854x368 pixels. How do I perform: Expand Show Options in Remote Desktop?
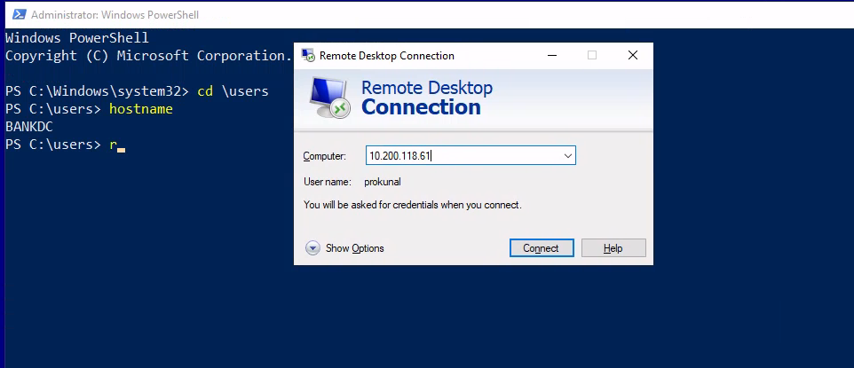tap(344, 248)
